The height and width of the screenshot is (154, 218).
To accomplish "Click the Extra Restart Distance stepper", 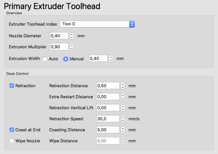I will click(x=123, y=97).
